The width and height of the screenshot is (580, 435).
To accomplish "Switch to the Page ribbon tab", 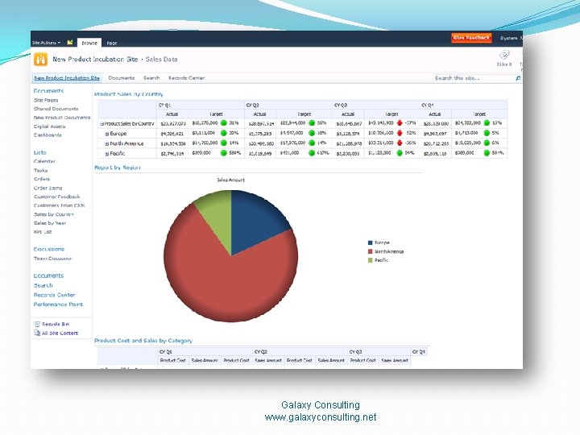I will 112,43.
